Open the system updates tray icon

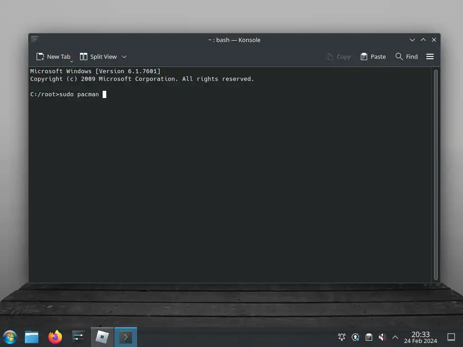(x=355, y=337)
